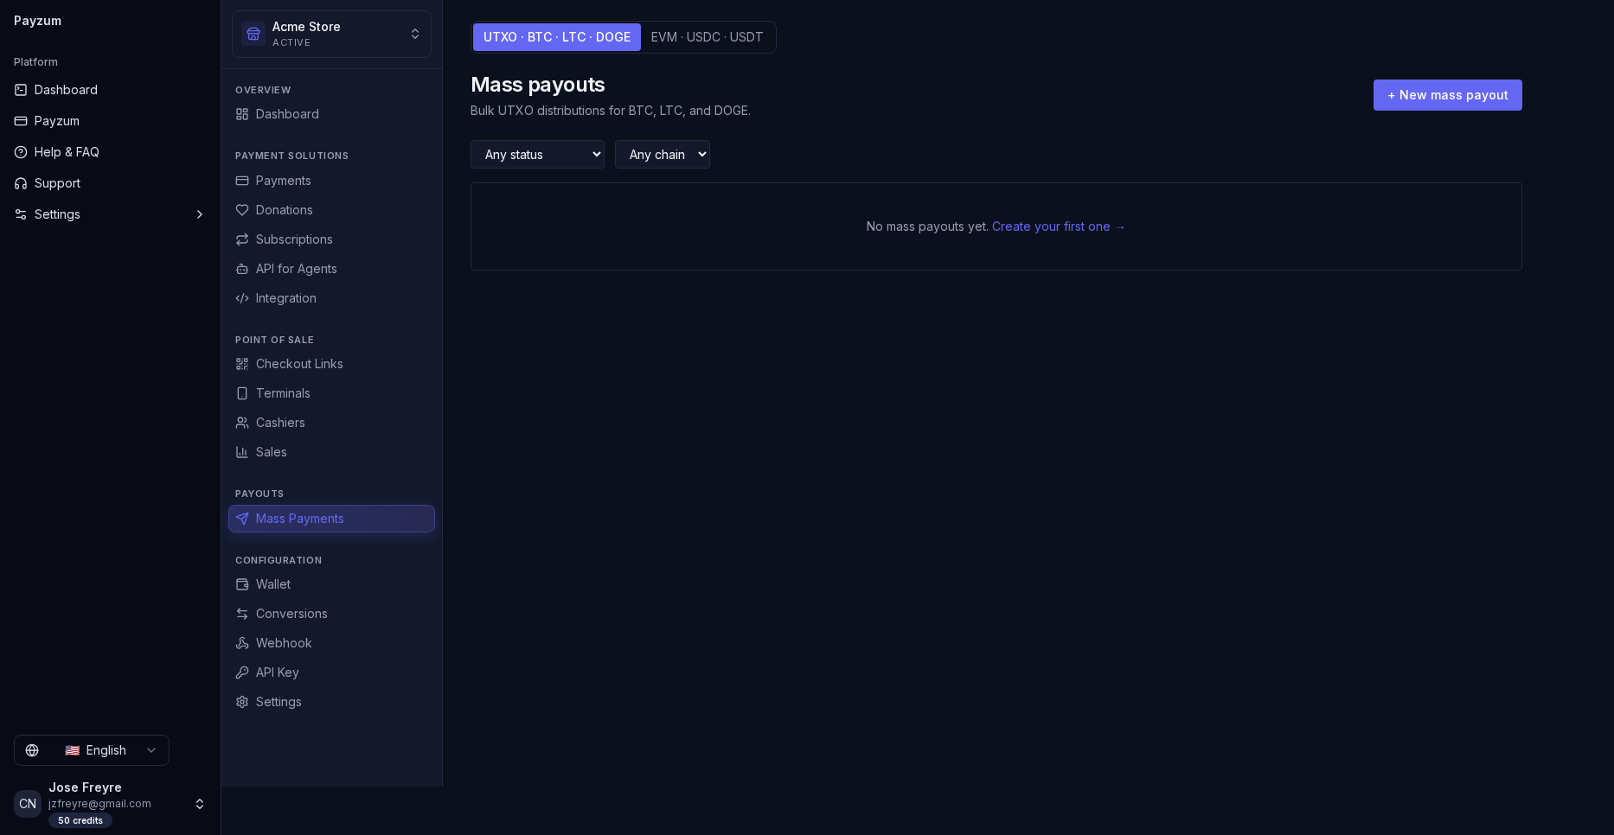Click the Subscriptions repeat icon

242,239
